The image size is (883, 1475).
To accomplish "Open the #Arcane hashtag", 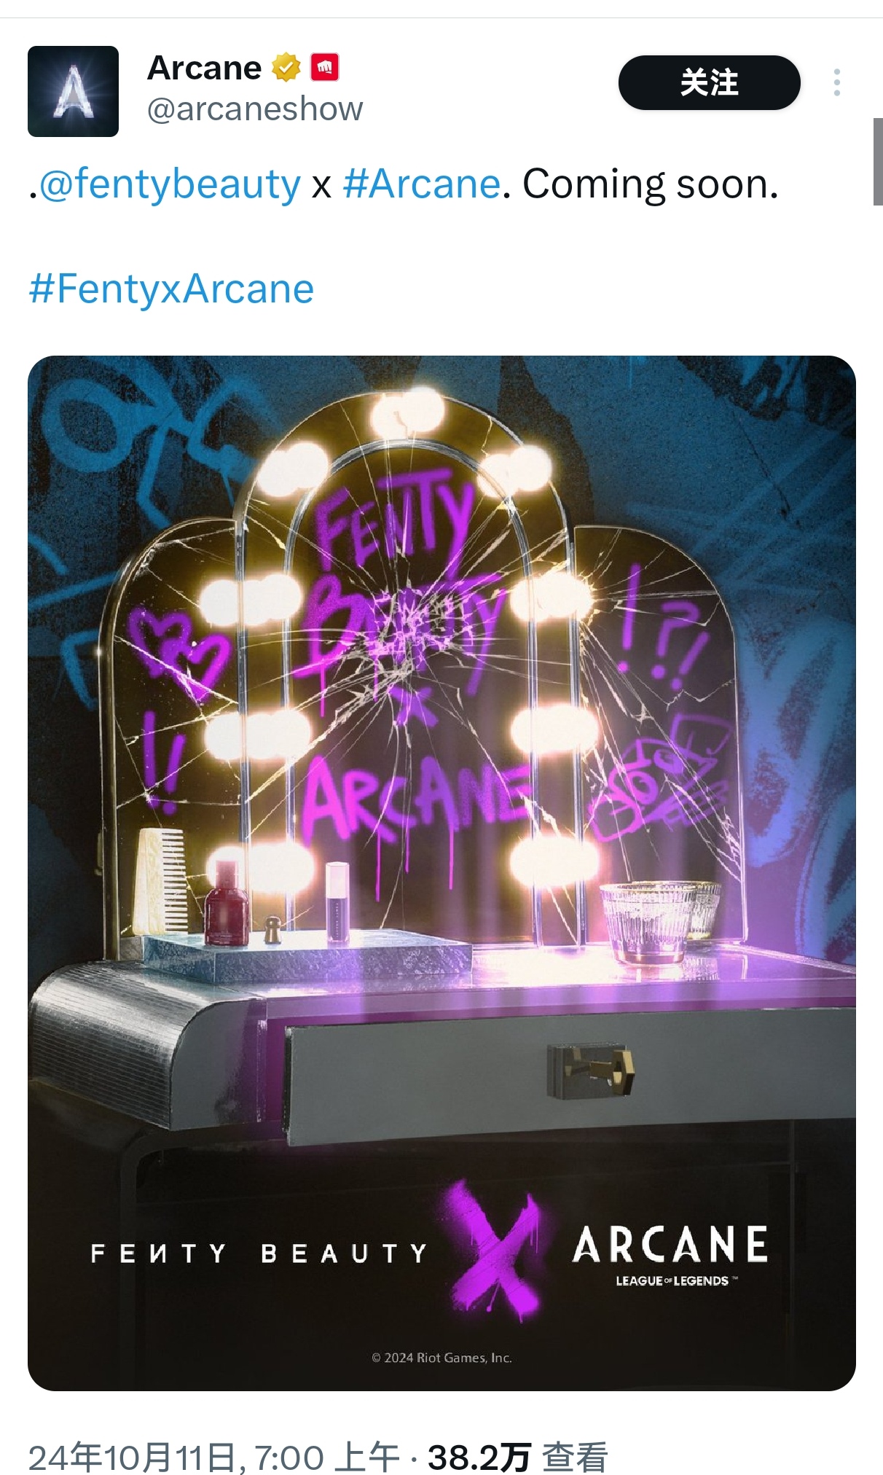I will click(421, 184).
